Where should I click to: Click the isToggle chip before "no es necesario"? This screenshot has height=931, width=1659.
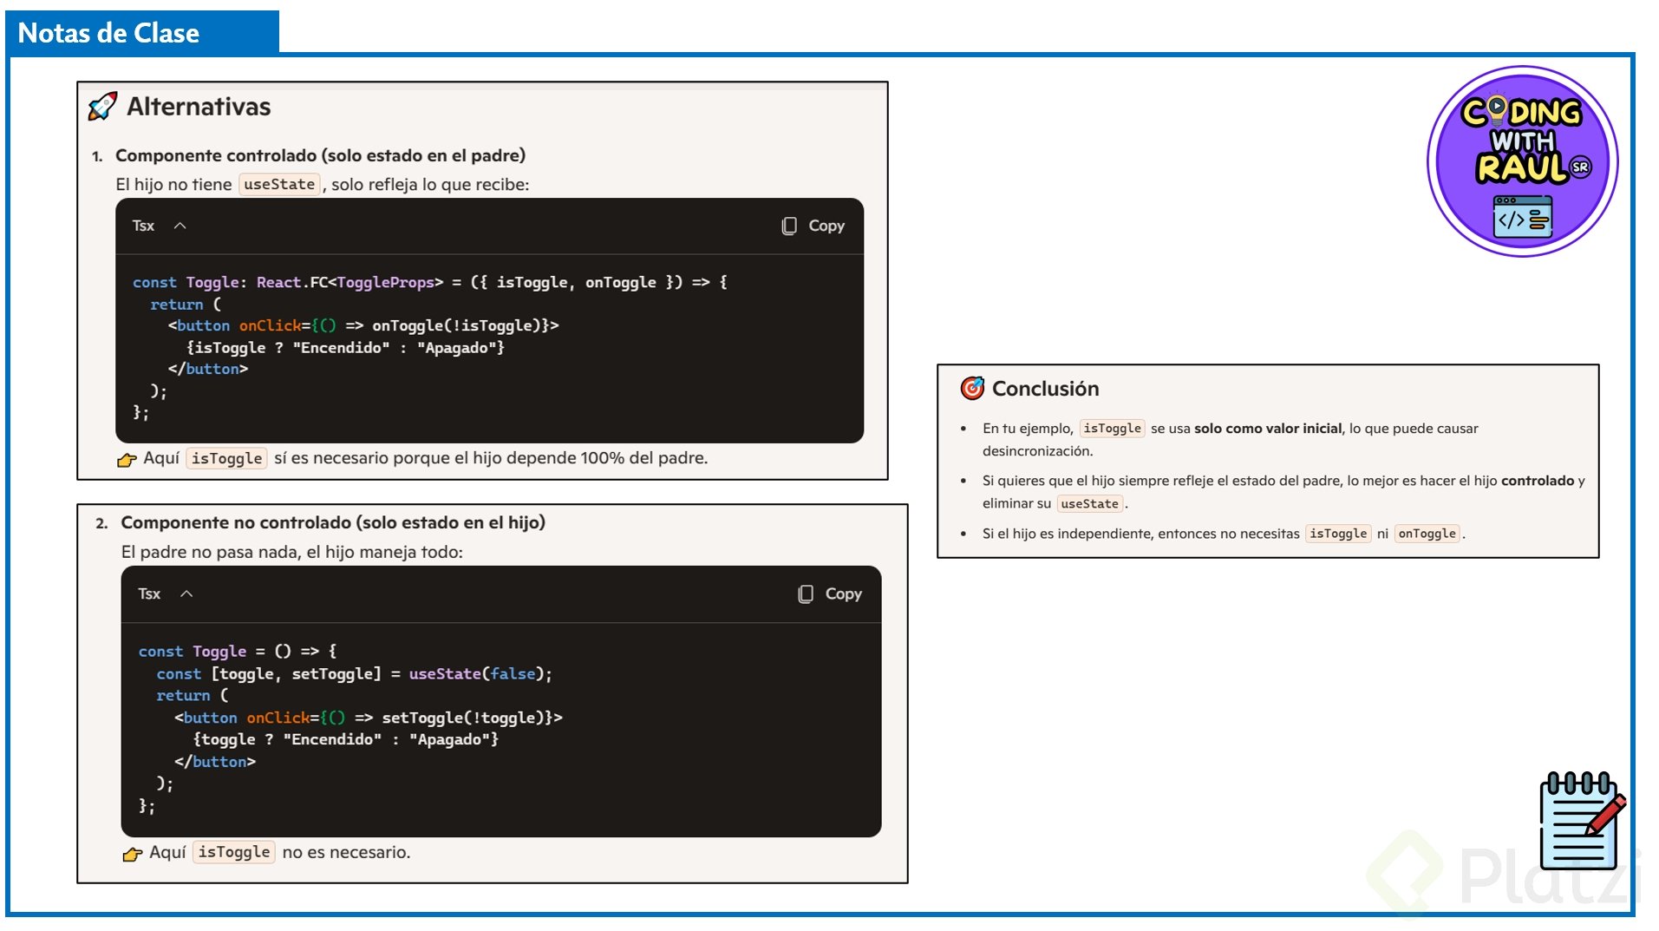pos(234,852)
